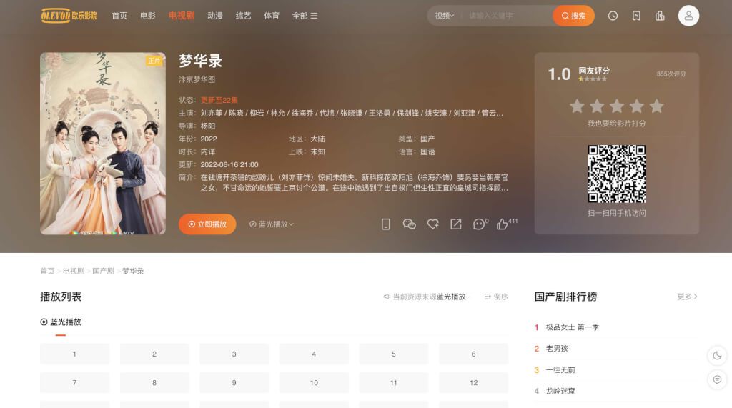Open ranked show 一往无前

click(560, 370)
